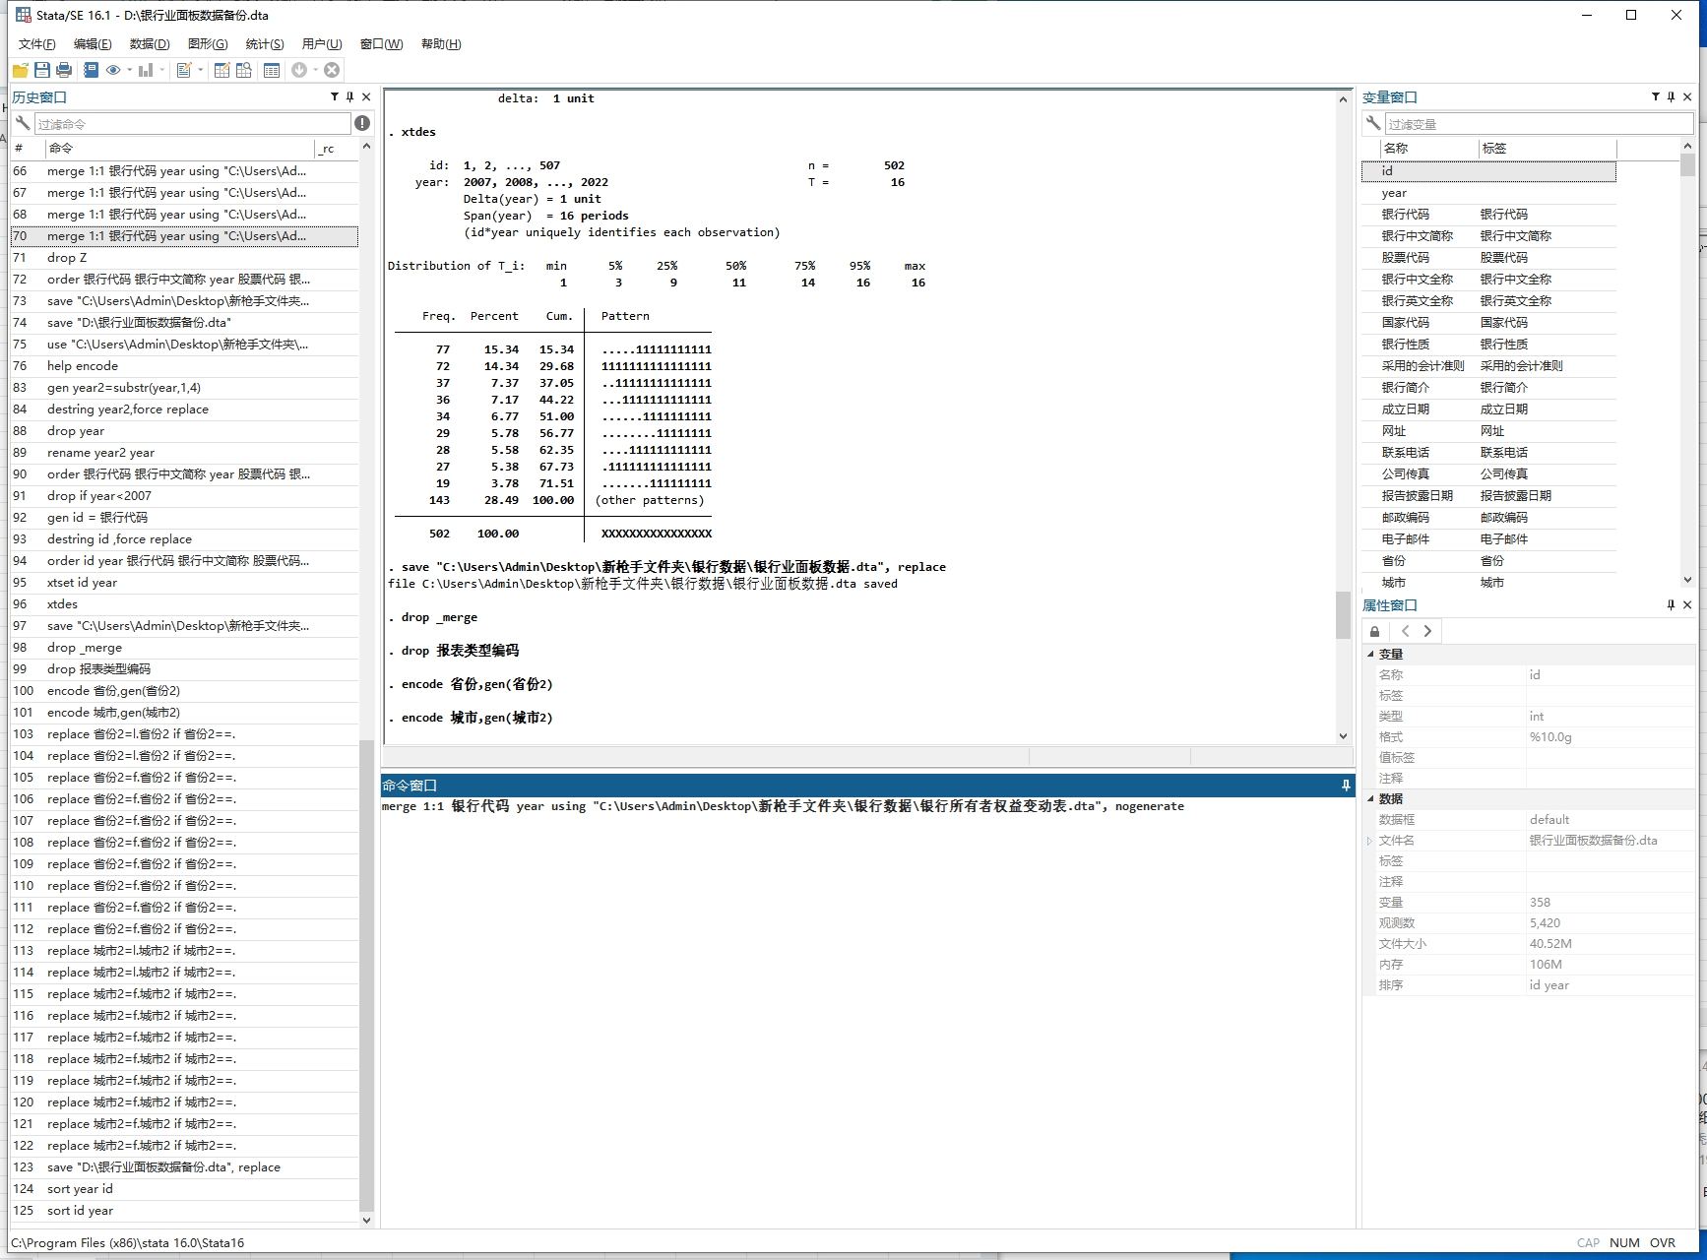Screen dimensions: 1707x1260
Task: Toggle error-only filter in history window
Action: click(362, 123)
